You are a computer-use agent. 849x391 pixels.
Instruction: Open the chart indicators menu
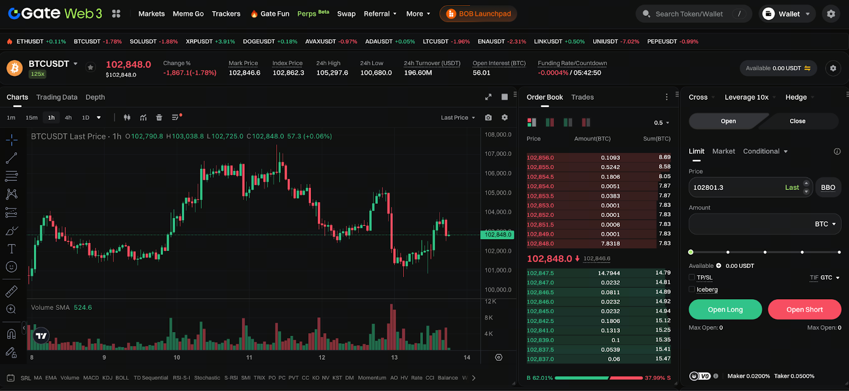pos(143,118)
